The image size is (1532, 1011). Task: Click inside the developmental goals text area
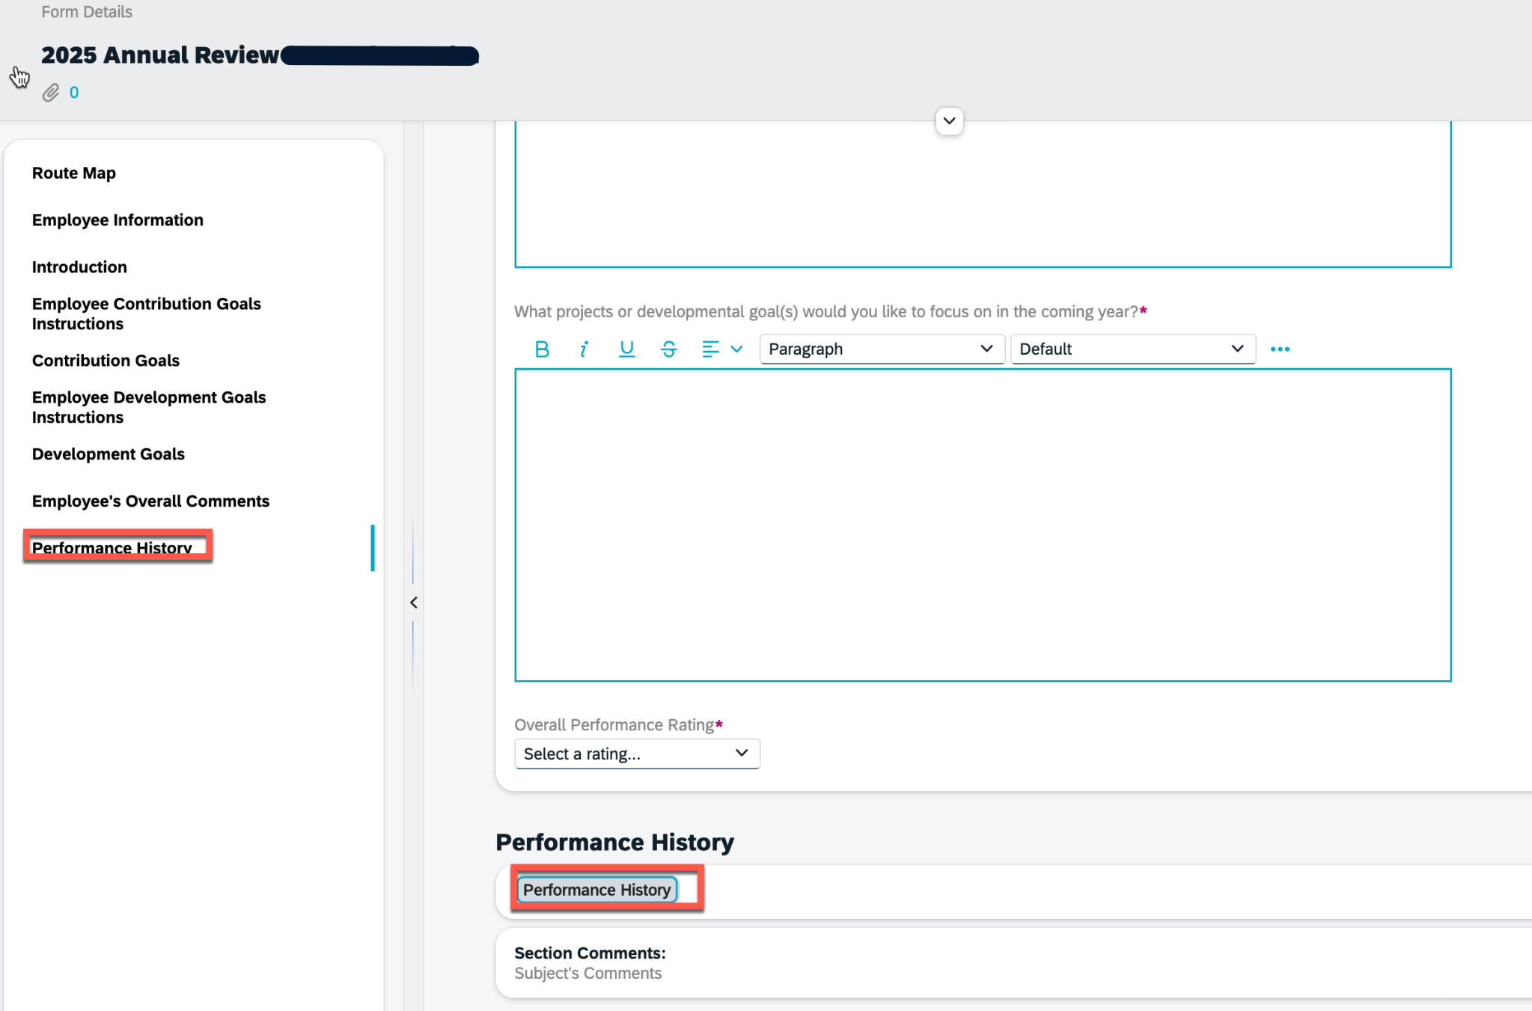982,524
